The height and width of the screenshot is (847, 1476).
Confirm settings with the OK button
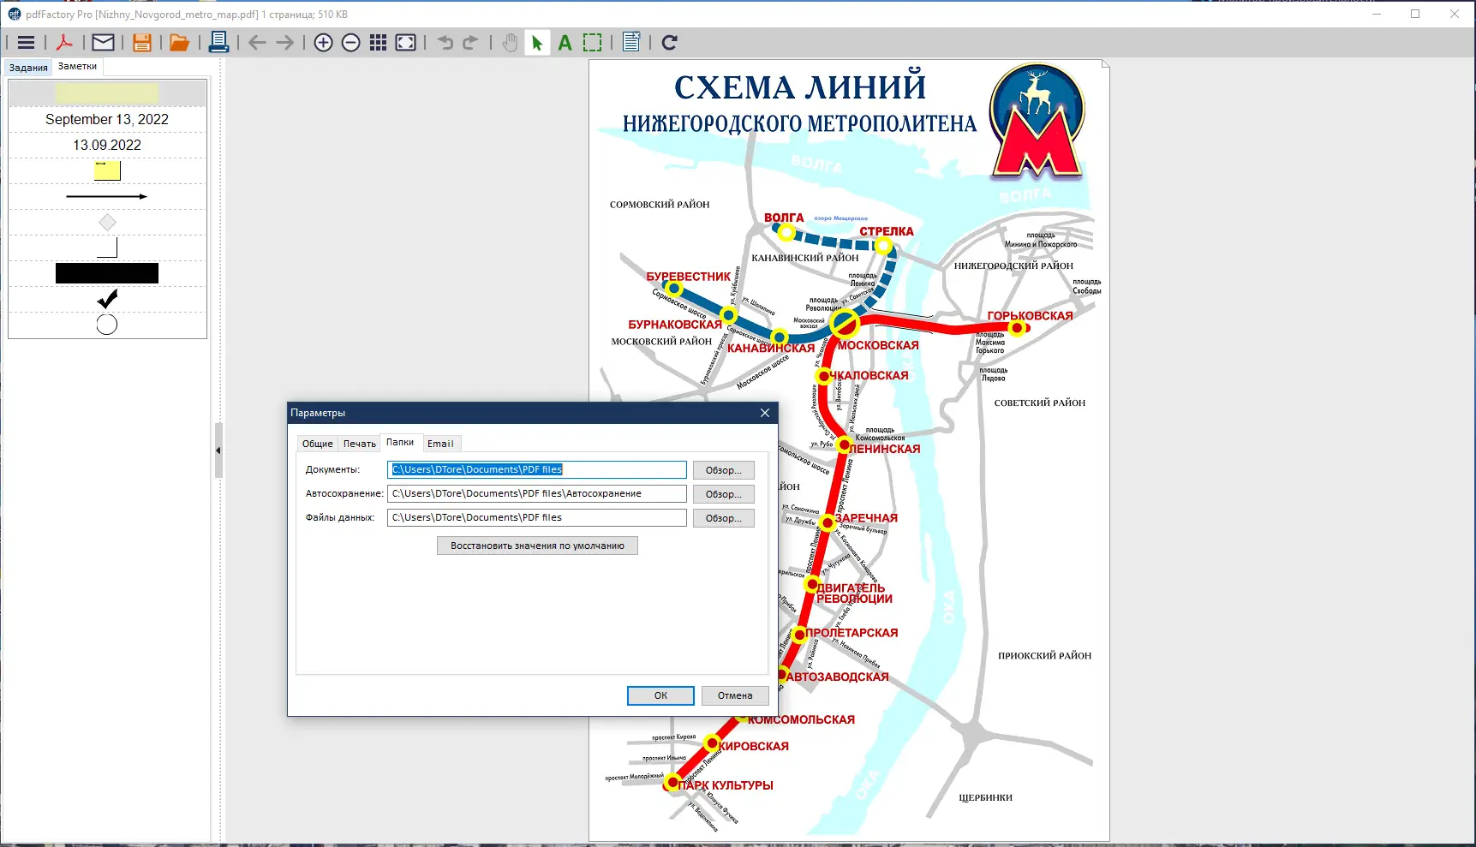point(660,695)
